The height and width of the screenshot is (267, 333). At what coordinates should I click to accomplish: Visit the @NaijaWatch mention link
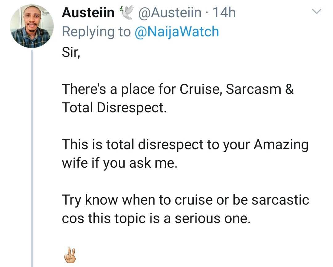pos(177,32)
